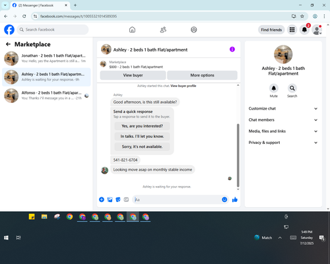Attach a file using the photo icon
The width and height of the screenshot is (330, 264).
click(110, 199)
